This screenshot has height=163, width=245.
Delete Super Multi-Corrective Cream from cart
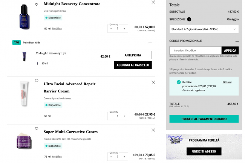tap(153, 130)
